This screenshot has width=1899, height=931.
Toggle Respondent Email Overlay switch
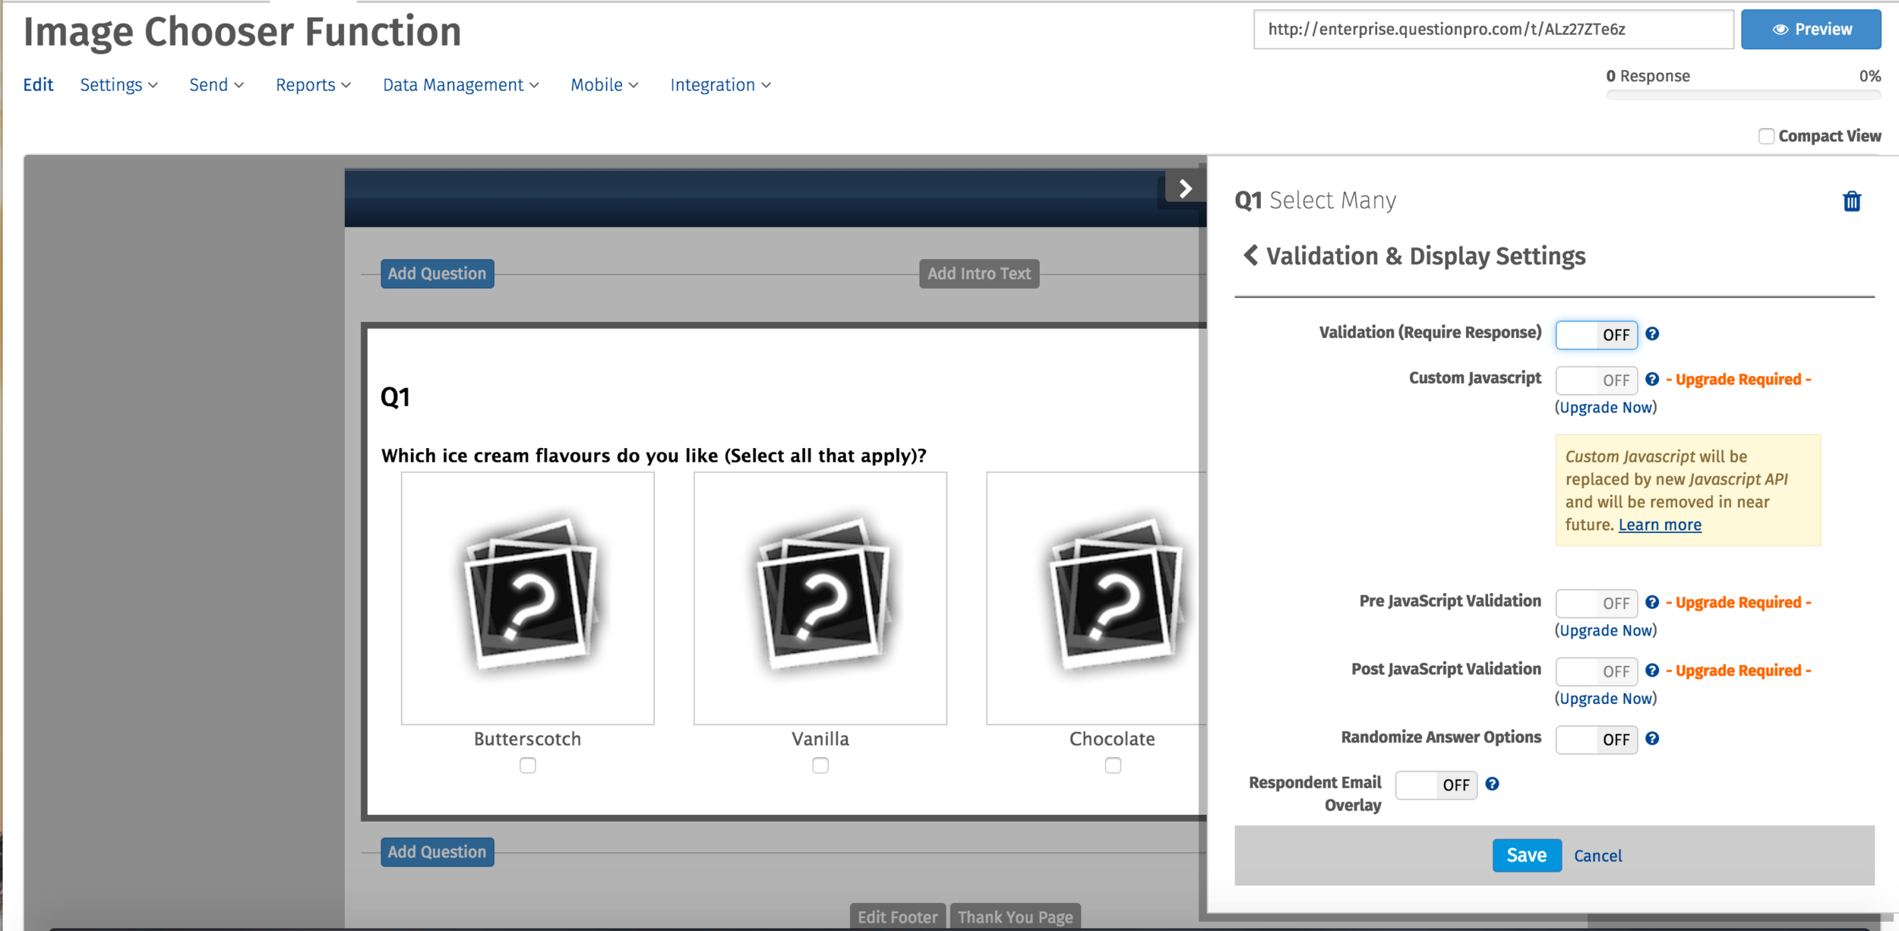[1436, 784]
